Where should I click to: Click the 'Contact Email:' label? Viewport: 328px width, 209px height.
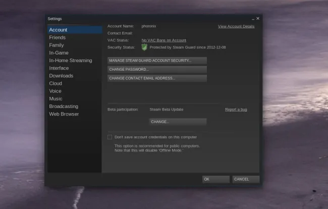tap(120, 33)
